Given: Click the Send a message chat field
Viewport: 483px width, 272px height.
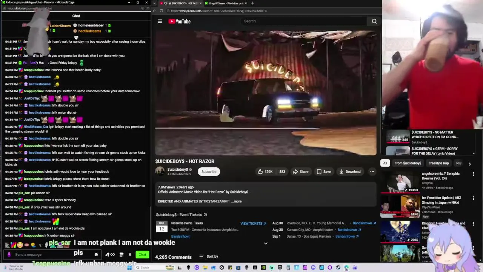Looking at the screenshot, I should click(52, 255).
